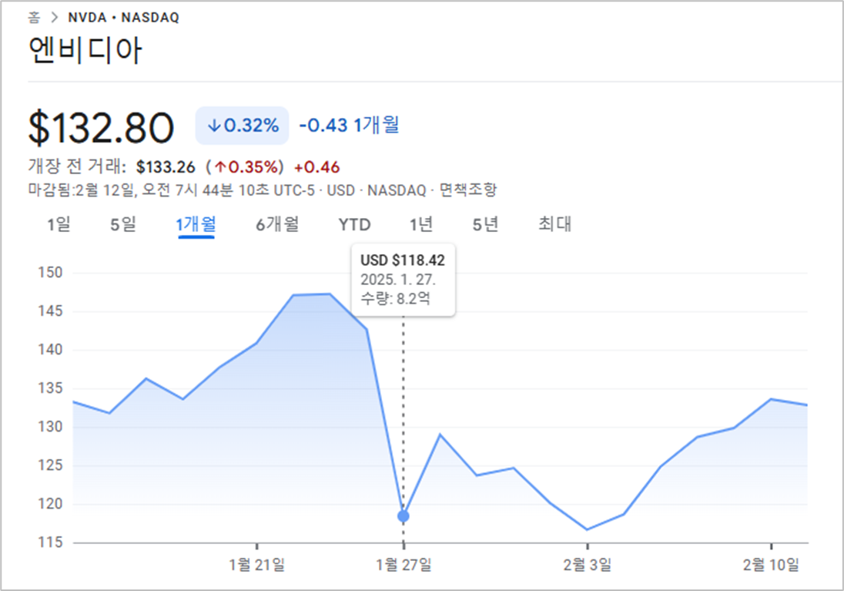Click the pre-market price $133.26
The width and height of the screenshot is (844, 591).
coord(166,167)
